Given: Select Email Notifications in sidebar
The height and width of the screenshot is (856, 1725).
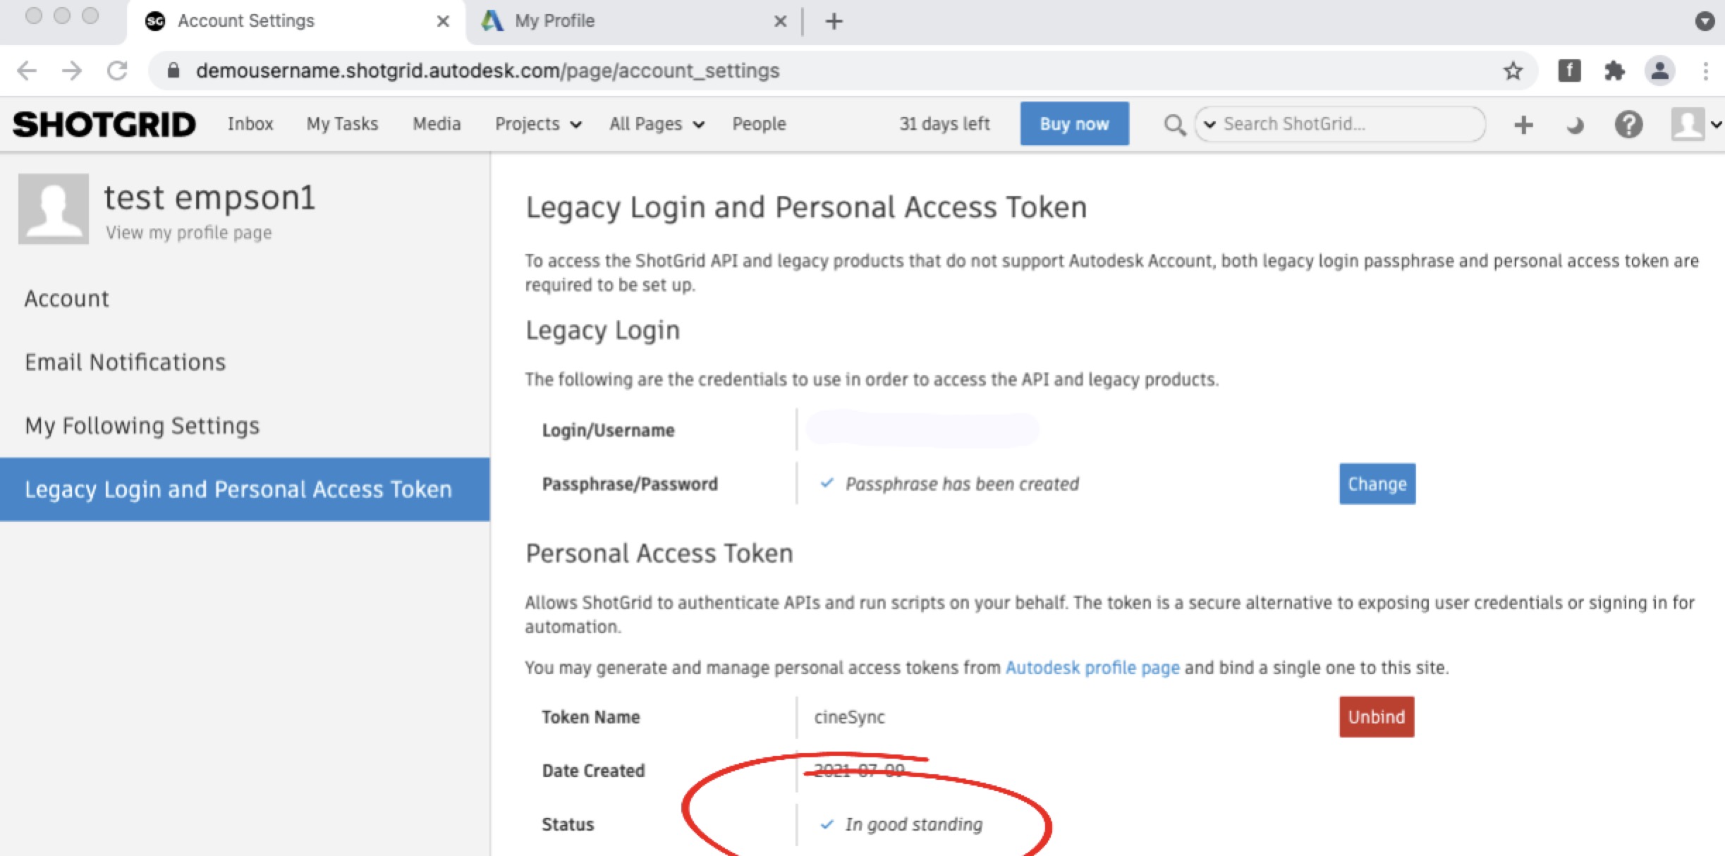Looking at the screenshot, I should click(125, 362).
